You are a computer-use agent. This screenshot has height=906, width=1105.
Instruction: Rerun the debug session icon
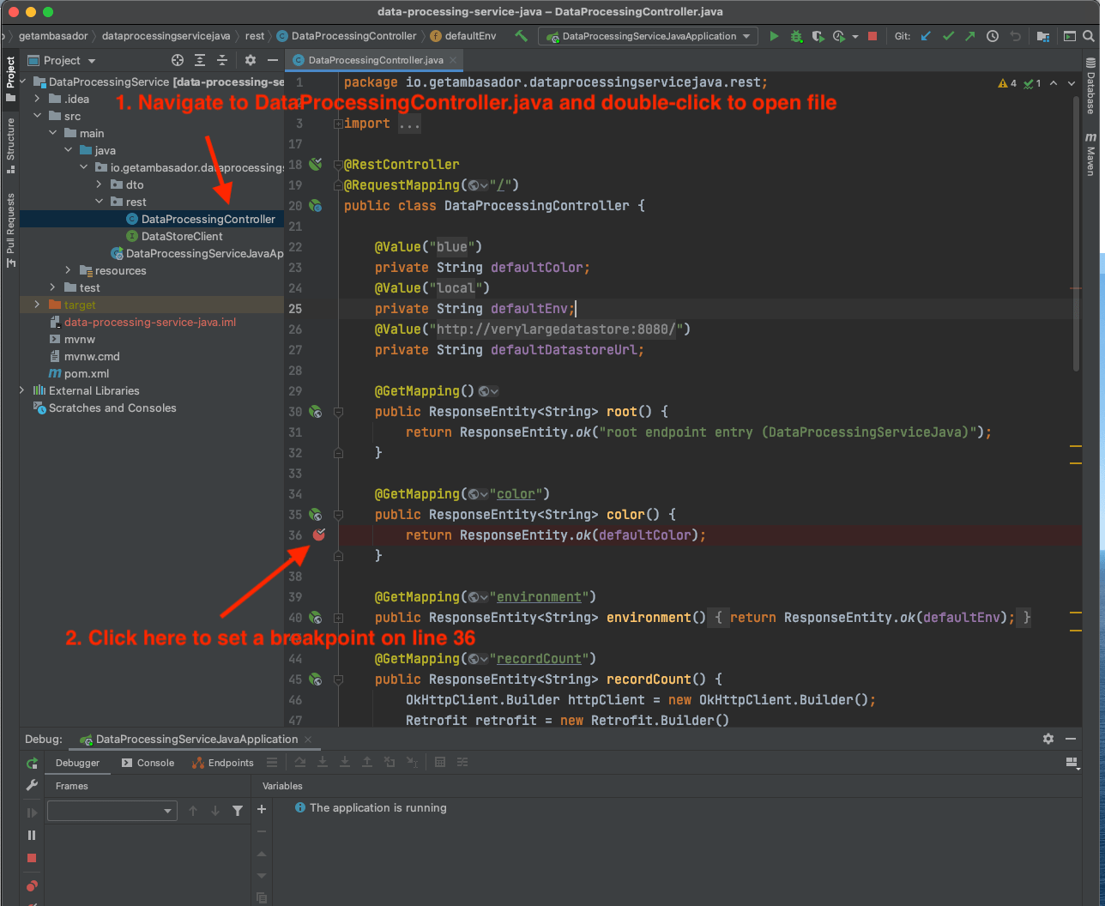point(32,763)
